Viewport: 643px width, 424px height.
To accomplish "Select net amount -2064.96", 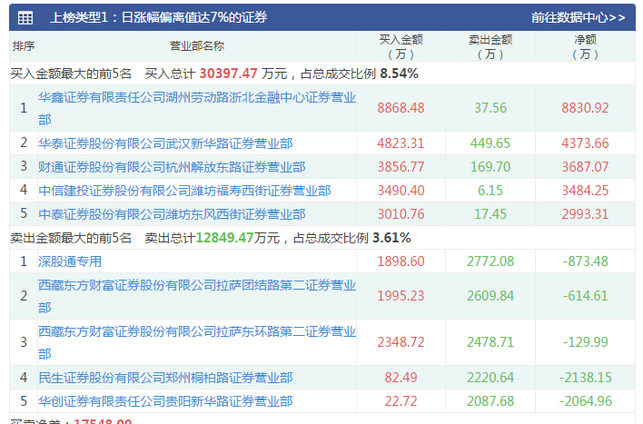I will 585,401.
